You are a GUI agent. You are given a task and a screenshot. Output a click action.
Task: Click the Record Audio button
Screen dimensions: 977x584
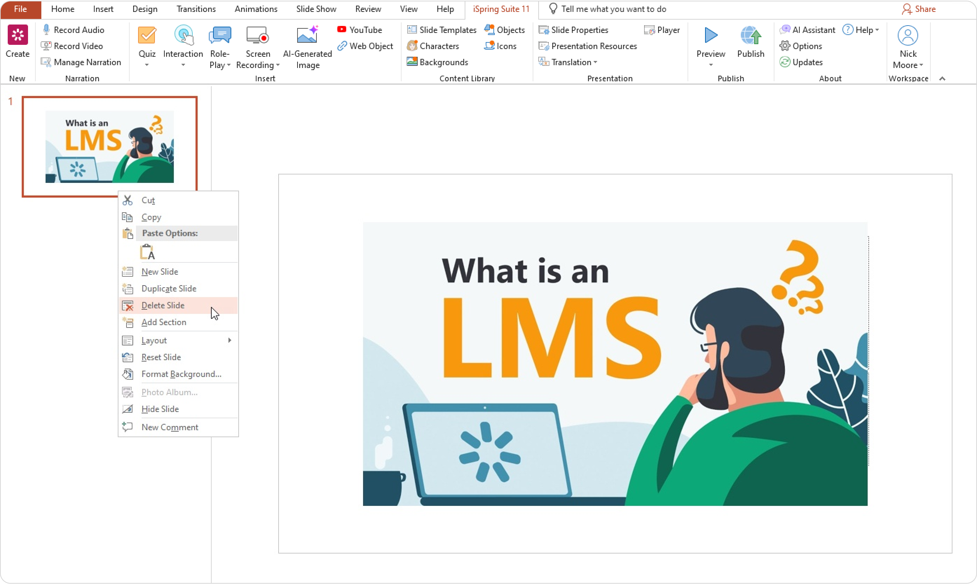click(74, 30)
